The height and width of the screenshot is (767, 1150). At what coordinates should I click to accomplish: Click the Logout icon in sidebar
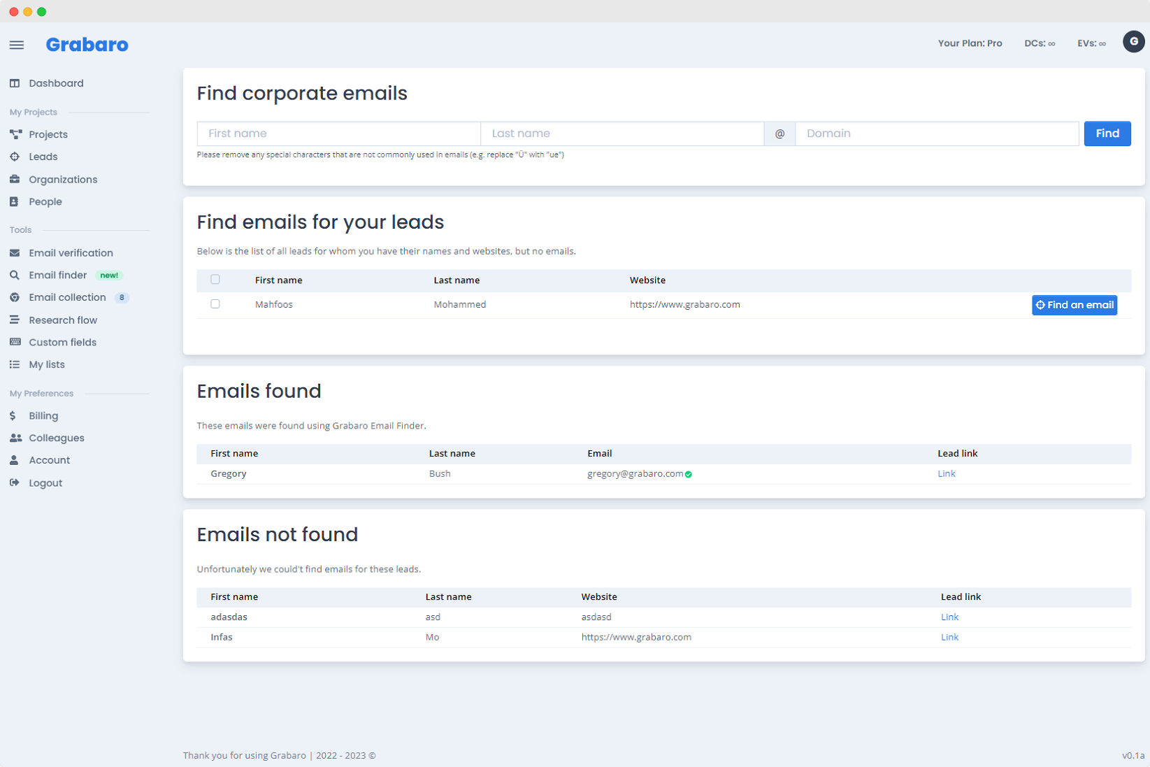(15, 483)
